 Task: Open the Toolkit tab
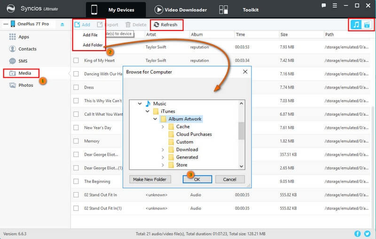[x=251, y=10]
